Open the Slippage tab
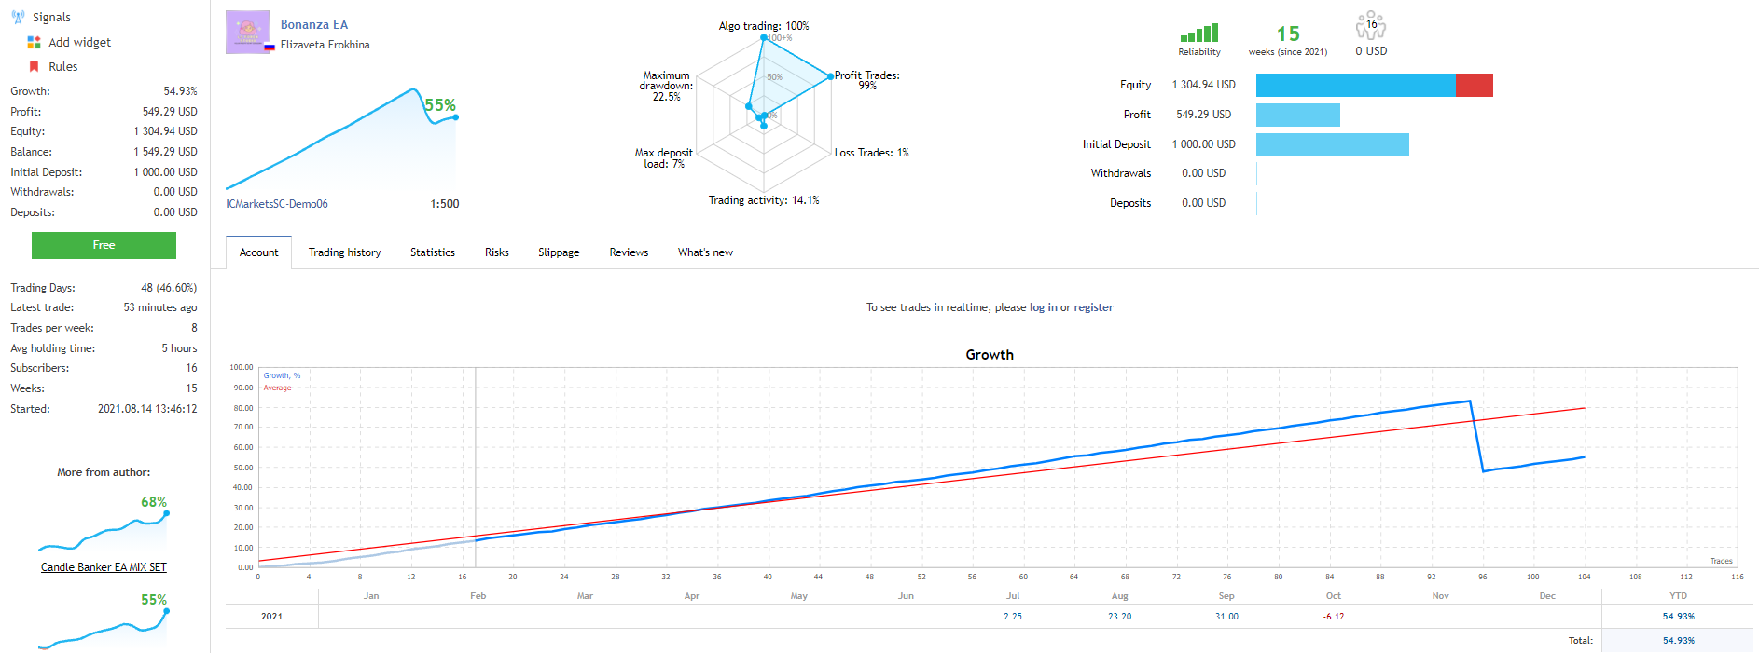 pos(559,252)
